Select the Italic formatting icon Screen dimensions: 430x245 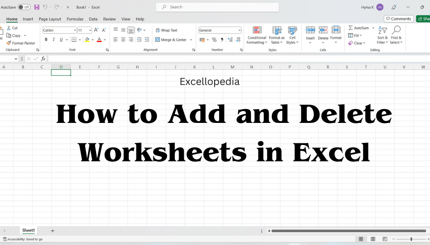coord(54,40)
